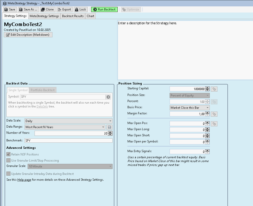Click the gear icon beside Starting Capital
The width and height of the screenshot is (253, 206).
[x=214, y=89]
